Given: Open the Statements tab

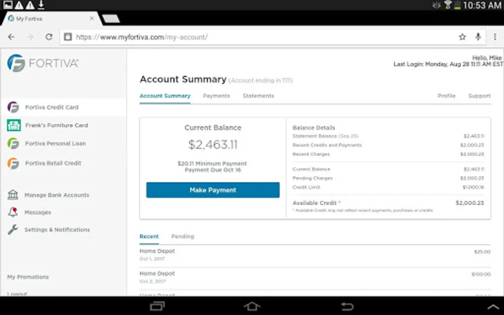Looking at the screenshot, I should coord(258,96).
